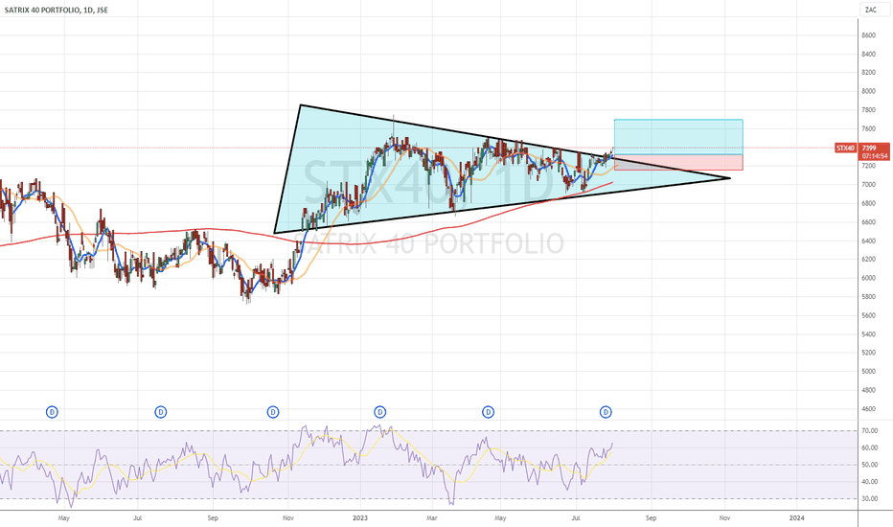Open the dividend marker between Mar and May 2023

point(488,412)
